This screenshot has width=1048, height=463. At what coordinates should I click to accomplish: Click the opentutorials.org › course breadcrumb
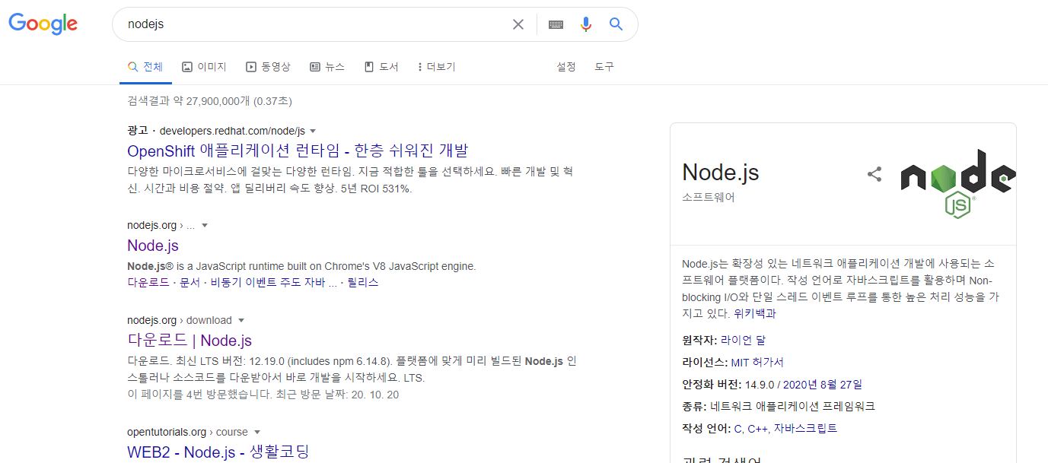(x=187, y=432)
